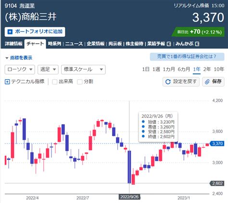Select the 1年 time range
228x203 pixels.
197,69
